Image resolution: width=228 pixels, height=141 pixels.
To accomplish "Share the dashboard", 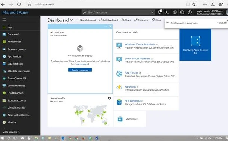I will point(126,20).
